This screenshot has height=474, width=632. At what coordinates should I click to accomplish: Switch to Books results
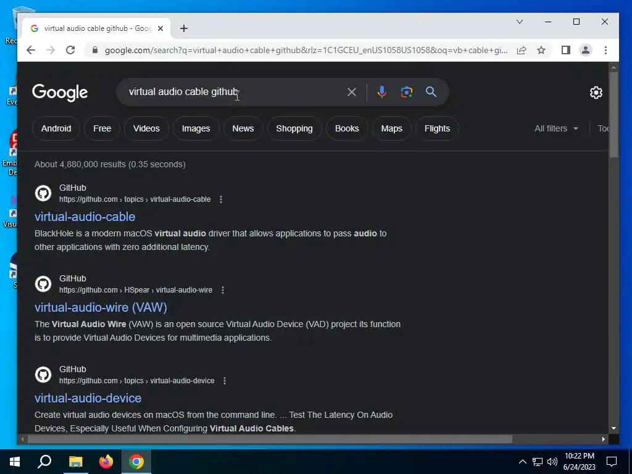coord(347,128)
